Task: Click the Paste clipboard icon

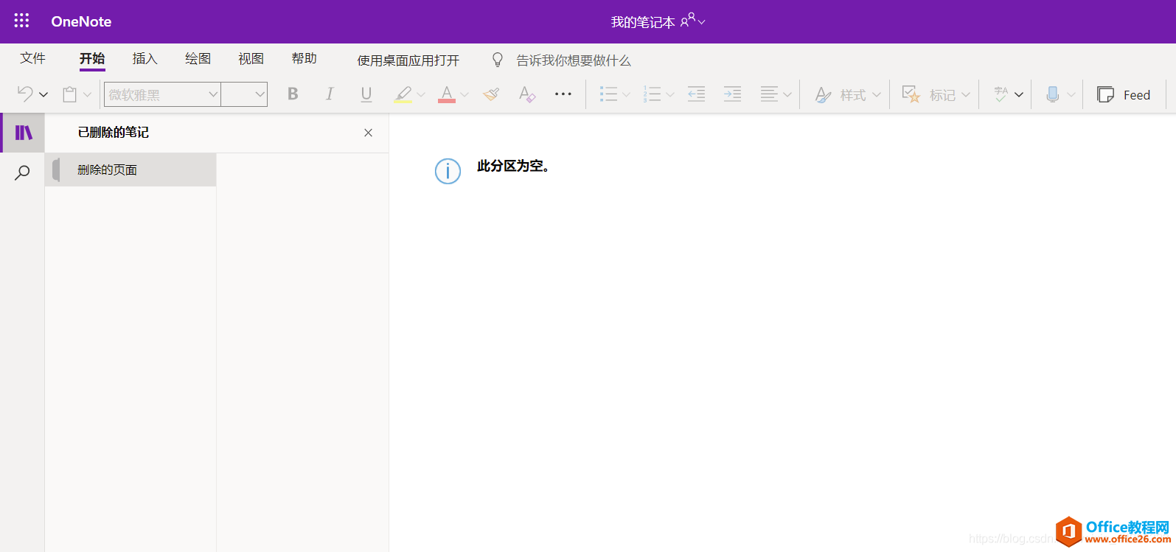Action: (x=69, y=94)
